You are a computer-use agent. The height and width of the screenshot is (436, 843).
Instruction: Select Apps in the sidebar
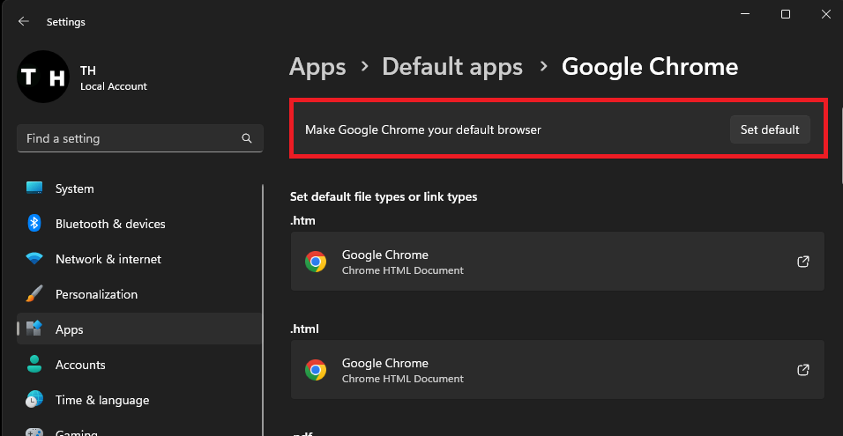(139, 329)
